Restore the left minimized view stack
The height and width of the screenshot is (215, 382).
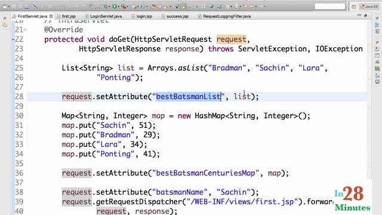pos(5,19)
